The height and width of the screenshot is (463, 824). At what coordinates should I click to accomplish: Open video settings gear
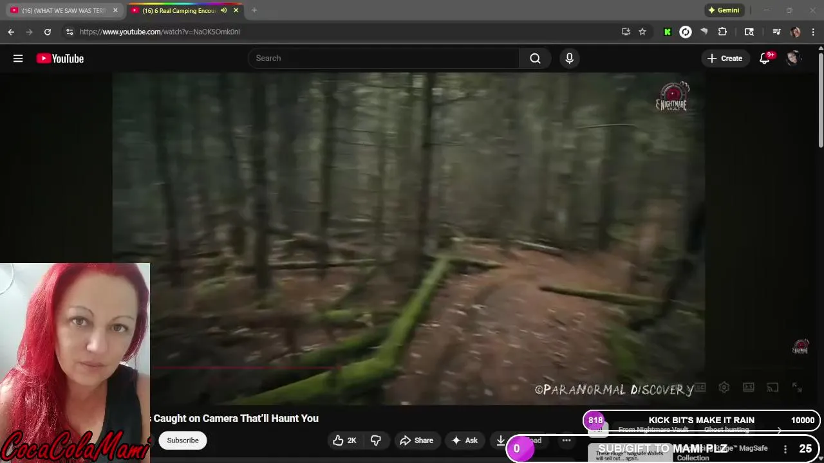pyautogui.click(x=724, y=387)
